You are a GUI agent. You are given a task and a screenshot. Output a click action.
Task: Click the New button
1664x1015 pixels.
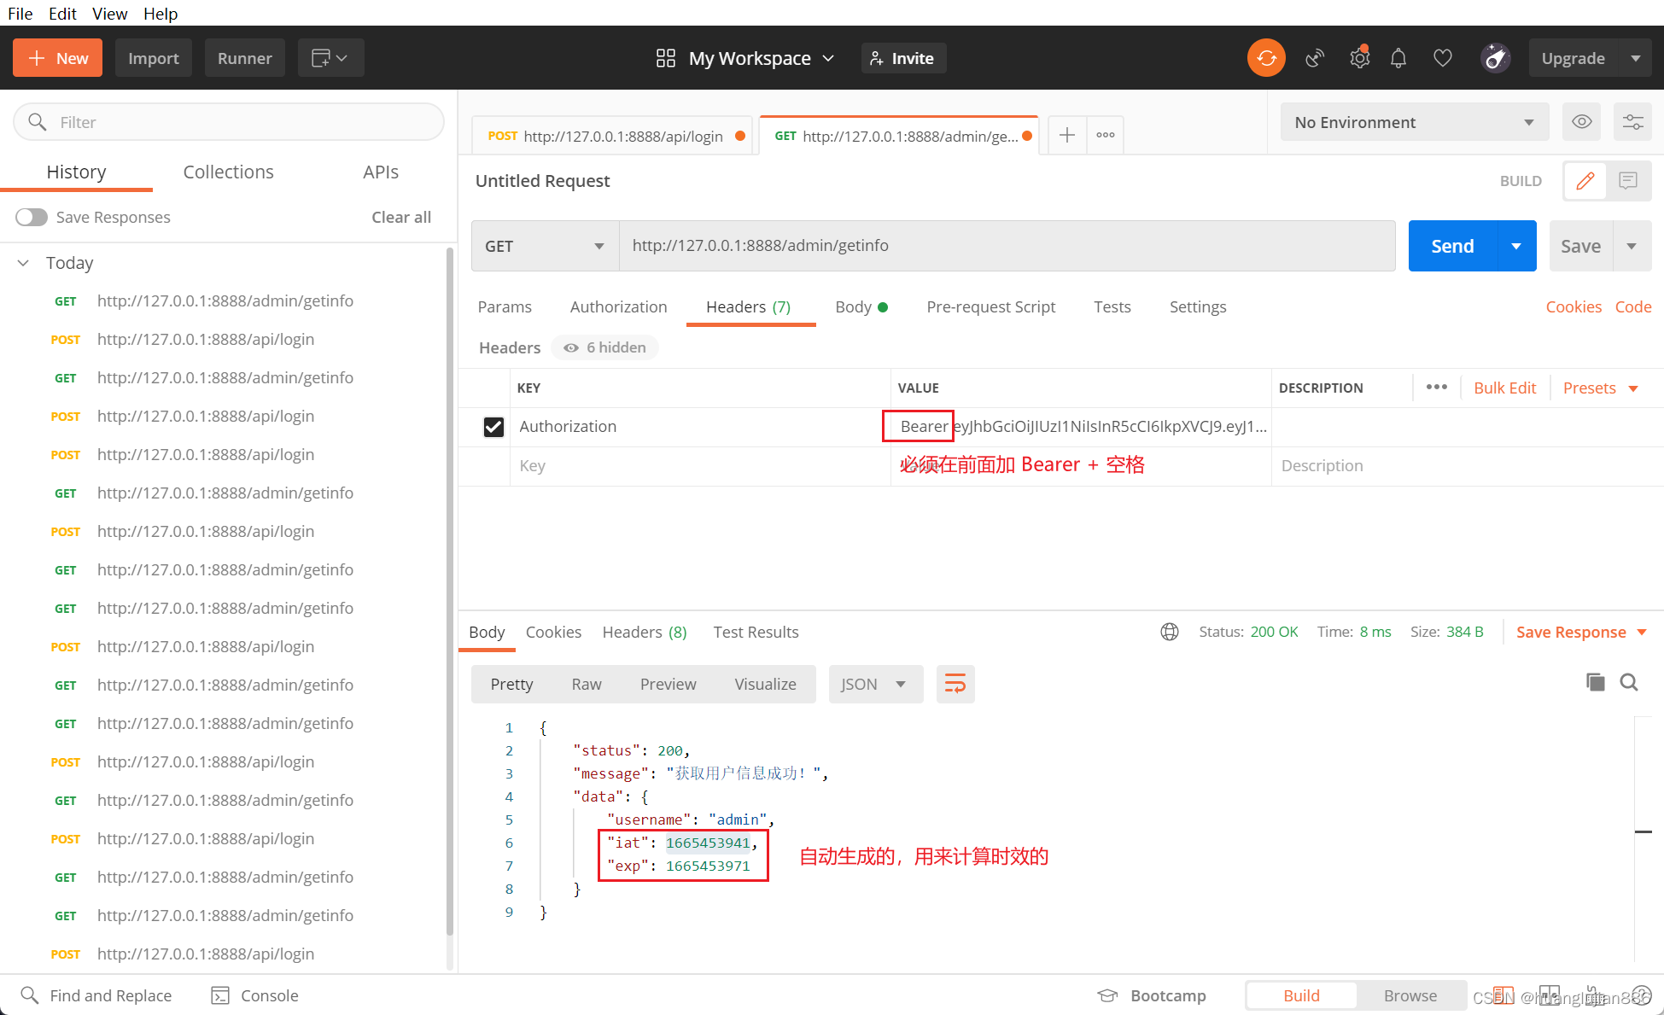[x=58, y=58]
